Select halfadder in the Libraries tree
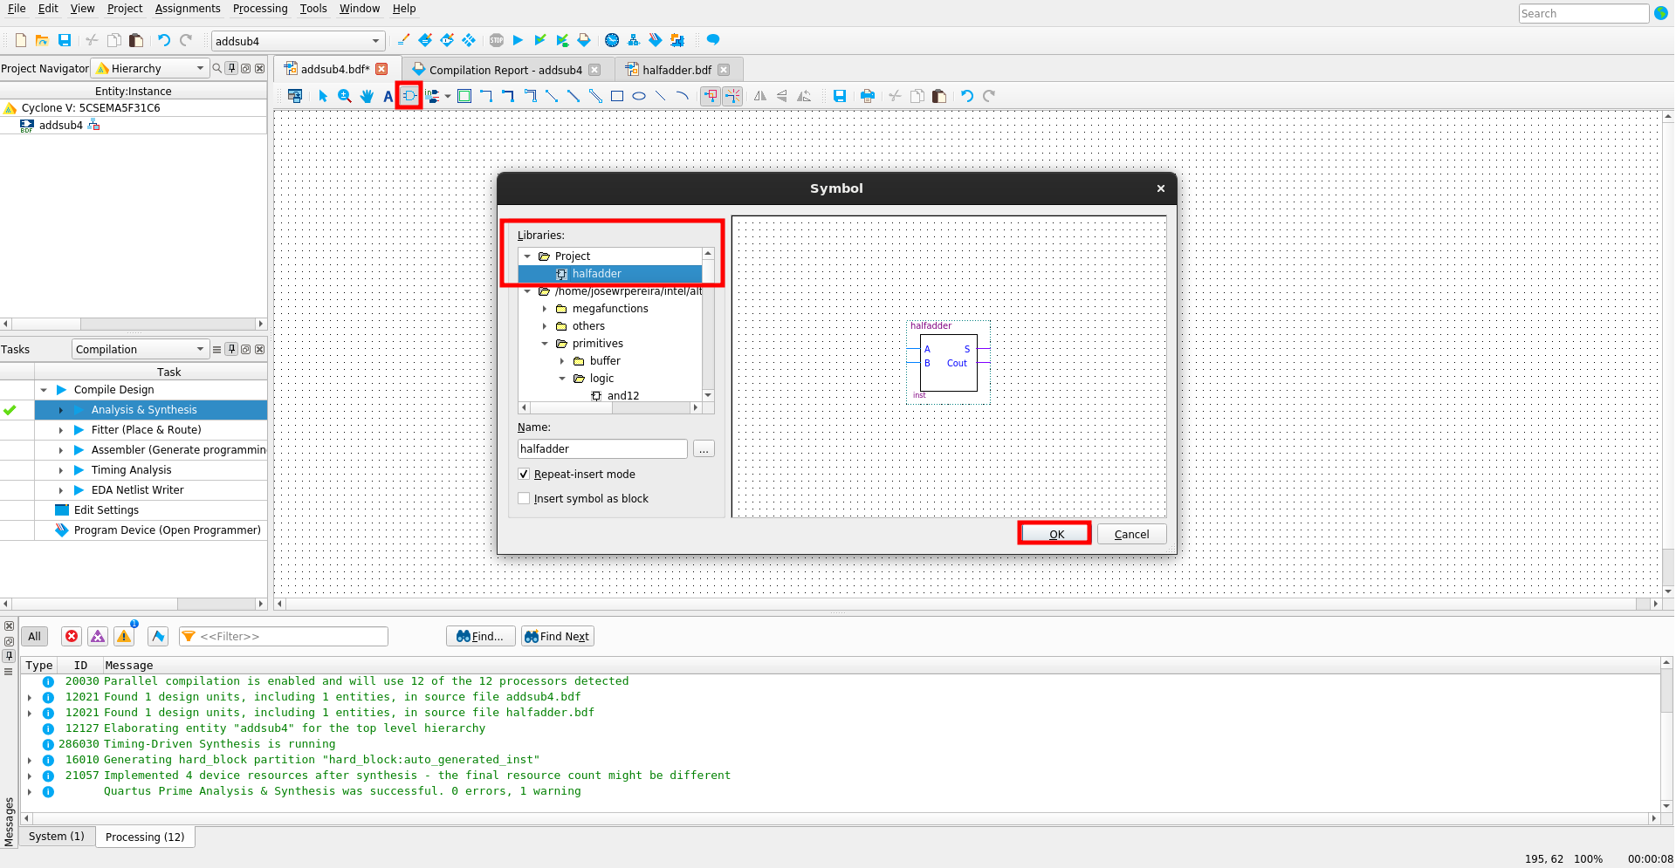Viewport: 1676px width, 868px height. (597, 274)
